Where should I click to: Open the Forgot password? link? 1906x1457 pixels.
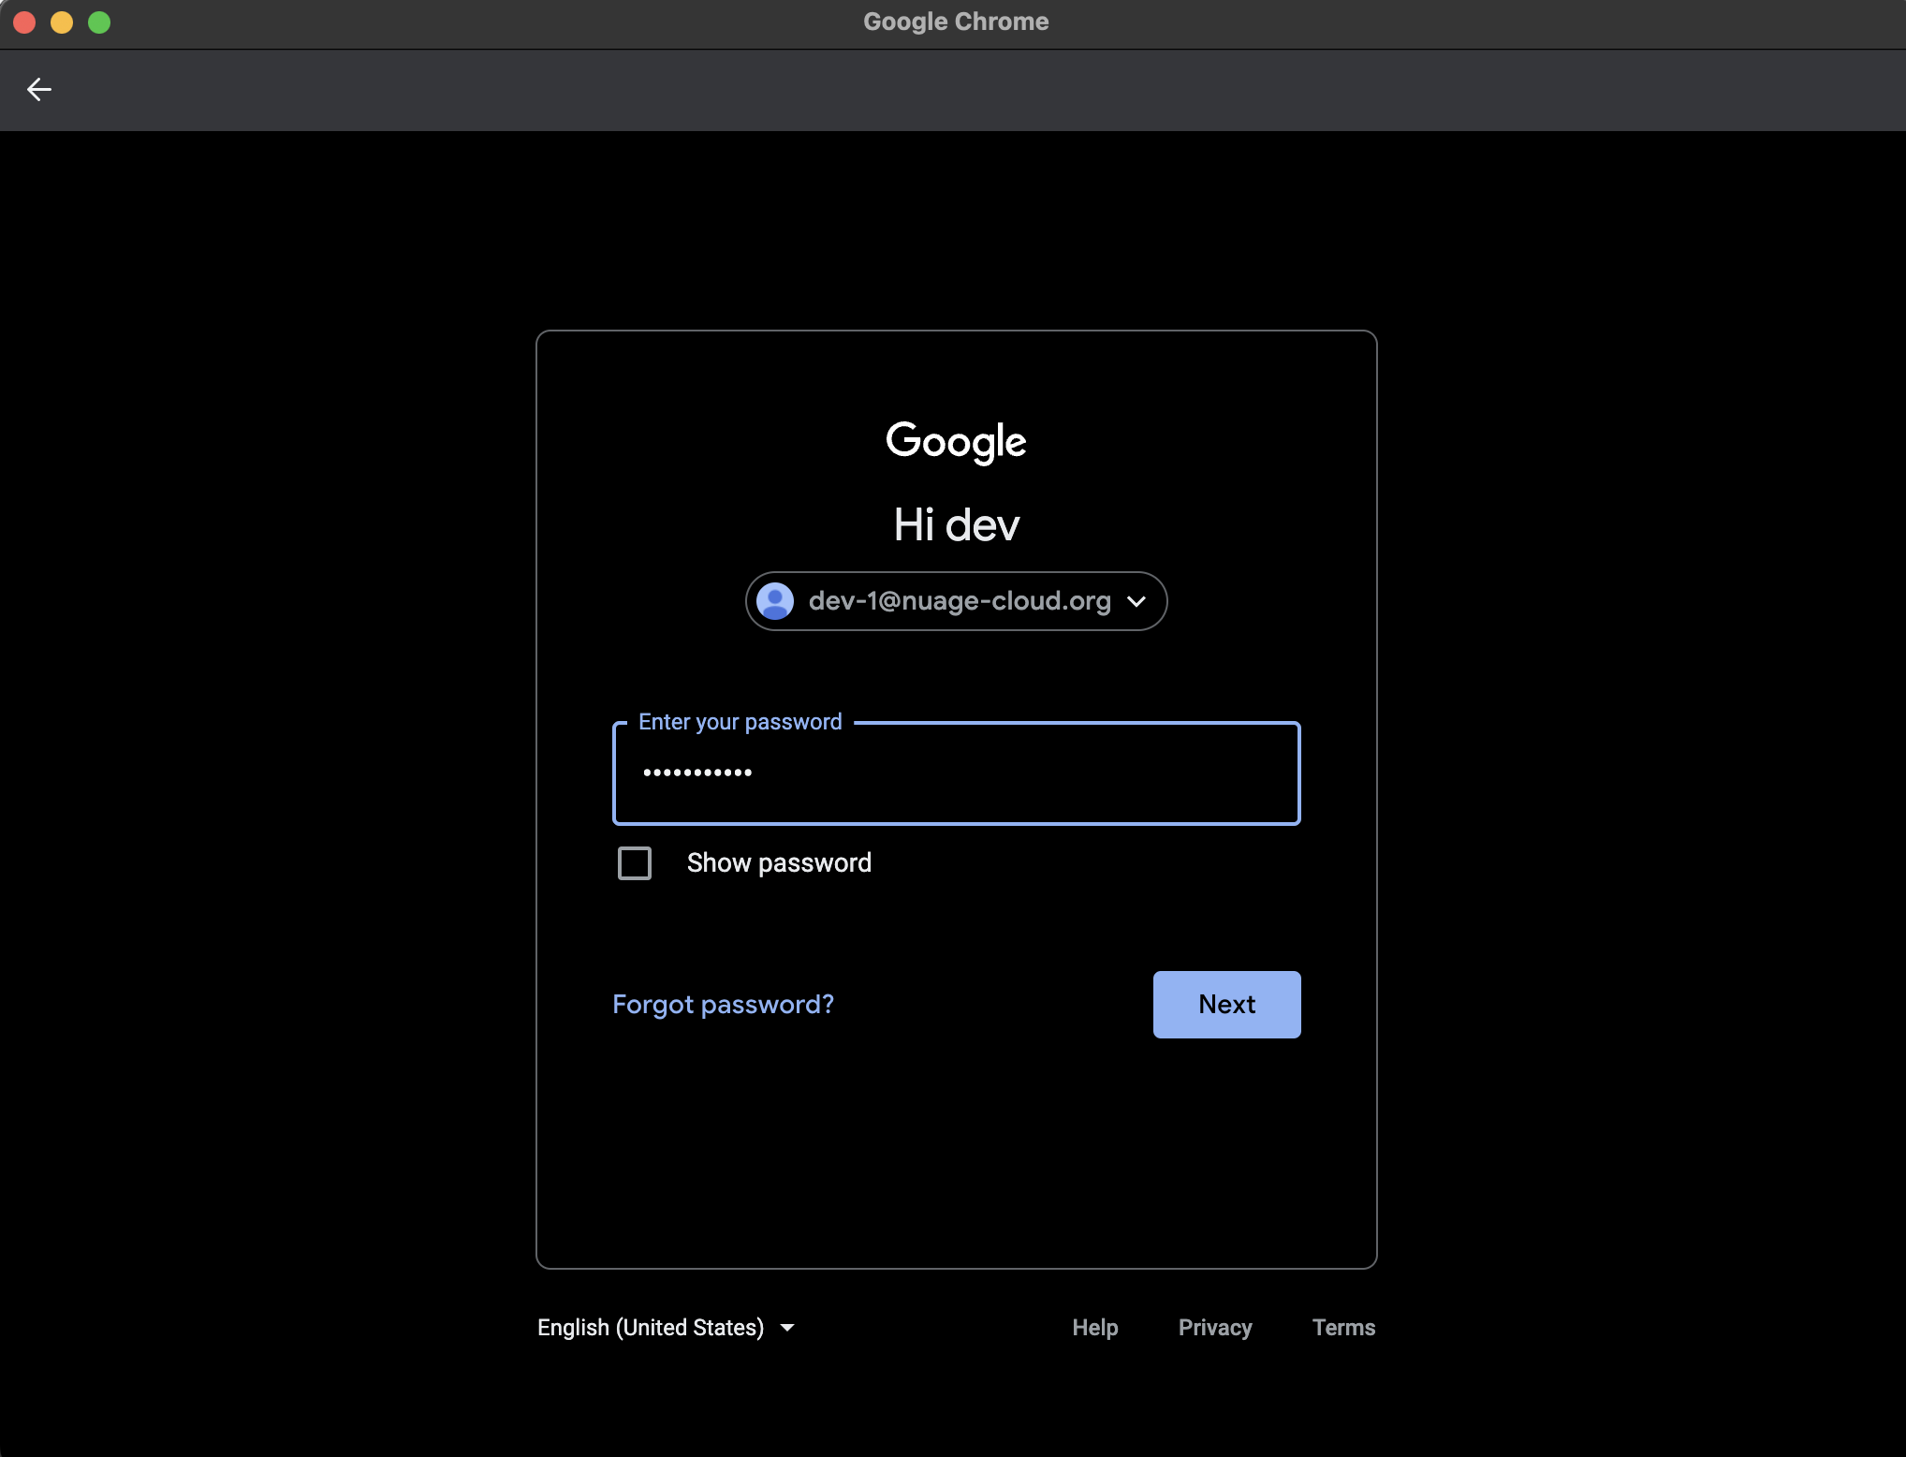pos(723,1005)
